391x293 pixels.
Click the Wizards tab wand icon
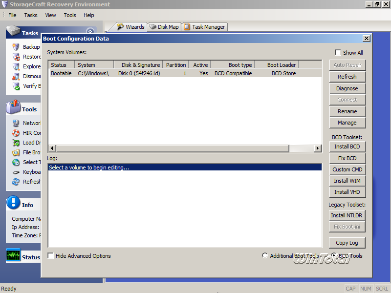point(120,26)
